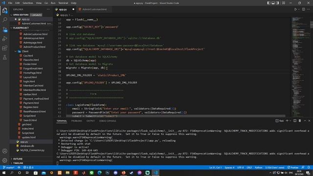The image size is (313, 176).
Task: Switch to the Output panel tab
Action: pyautogui.click(x=90, y=121)
